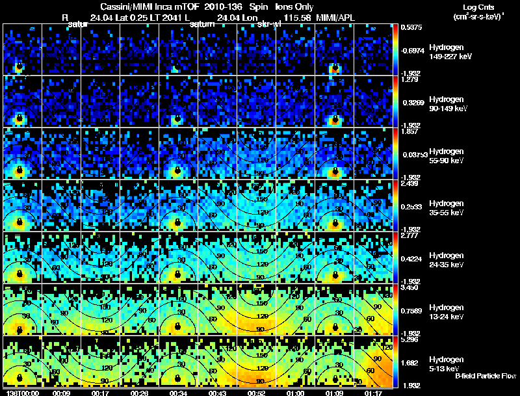
Task: Click the 'Hydrogen 5-13 keV' row label
Action: [x=447, y=364]
